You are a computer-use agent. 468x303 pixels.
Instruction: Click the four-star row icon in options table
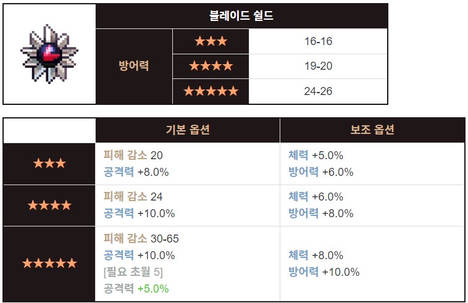pyautogui.click(x=49, y=205)
